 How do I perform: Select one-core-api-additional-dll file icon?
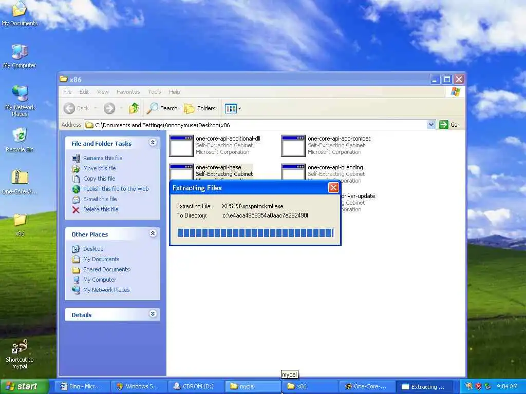tap(181, 146)
